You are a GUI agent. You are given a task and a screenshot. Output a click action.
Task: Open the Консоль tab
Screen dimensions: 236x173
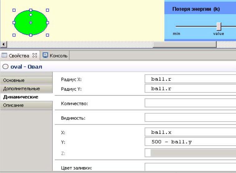(55, 55)
